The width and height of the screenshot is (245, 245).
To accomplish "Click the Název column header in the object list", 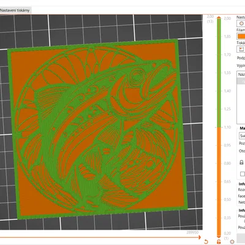I will [x=241, y=75].
